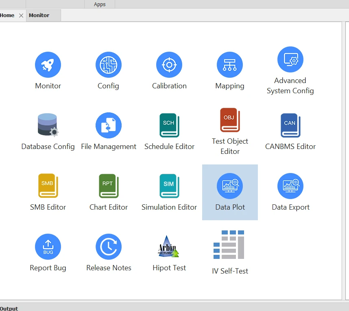Switch to the Monitor tab
This screenshot has width=349, height=311.
[x=39, y=15]
